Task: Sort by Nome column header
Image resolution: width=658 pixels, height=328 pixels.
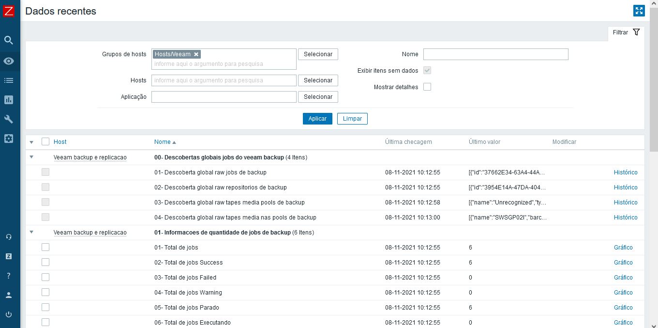Action: 165,142
